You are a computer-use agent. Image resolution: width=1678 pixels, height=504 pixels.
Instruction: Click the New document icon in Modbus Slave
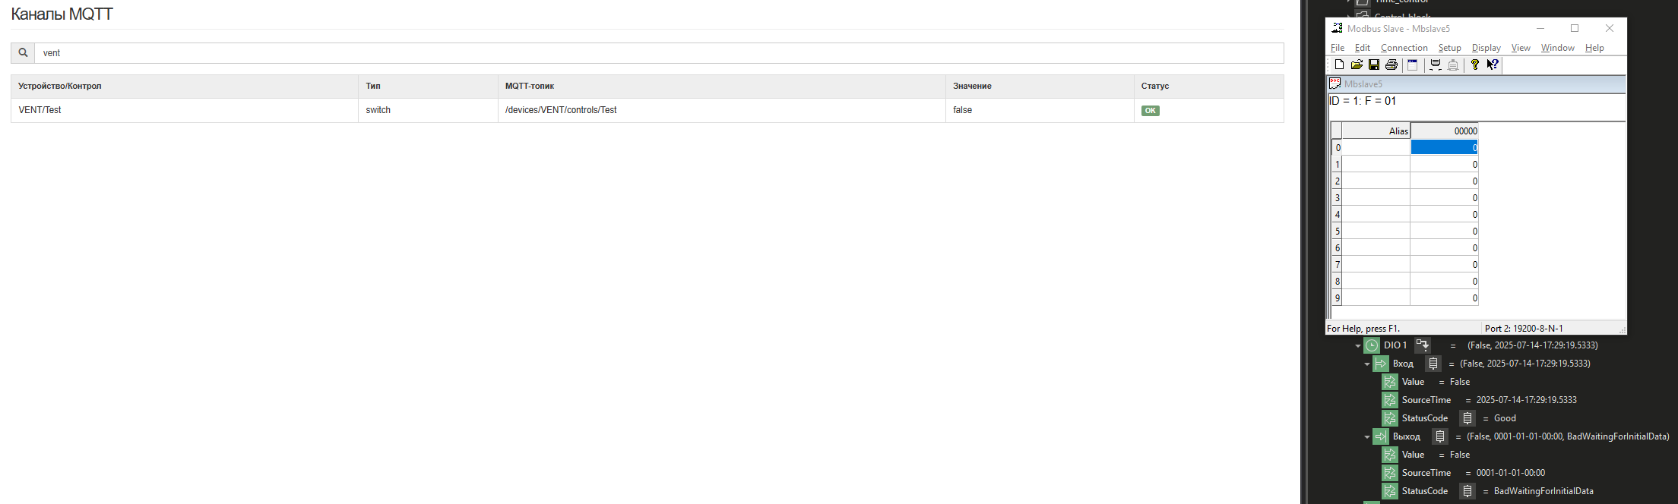(1339, 65)
